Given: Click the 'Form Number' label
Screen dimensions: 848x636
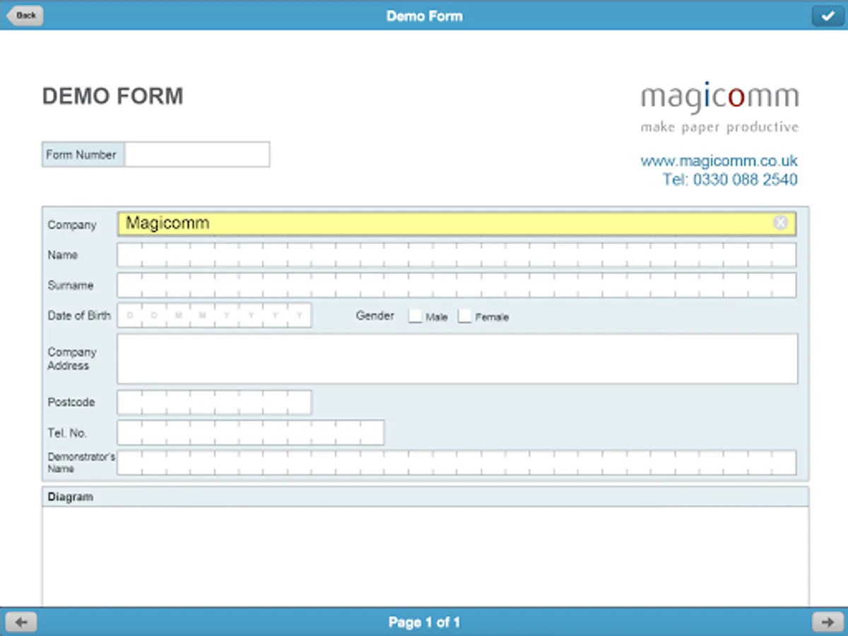Looking at the screenshot, I should pos(81,155).
